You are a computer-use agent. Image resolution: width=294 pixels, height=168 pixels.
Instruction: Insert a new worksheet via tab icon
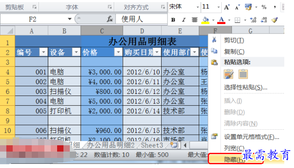click(x=174, y=145)
